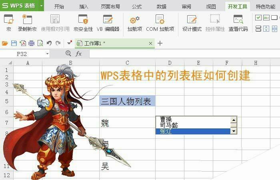Viewport: 280px width, 180px height.
Task: Switch to the 公式 tab
Action: [x=137, y=7]
